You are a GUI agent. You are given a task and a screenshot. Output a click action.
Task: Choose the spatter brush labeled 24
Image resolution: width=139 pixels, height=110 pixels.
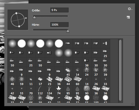point(87,71)
